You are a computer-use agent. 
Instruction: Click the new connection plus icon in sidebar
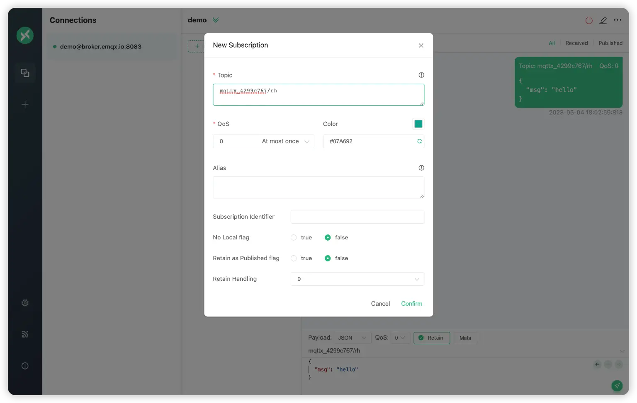coord(25,104)
